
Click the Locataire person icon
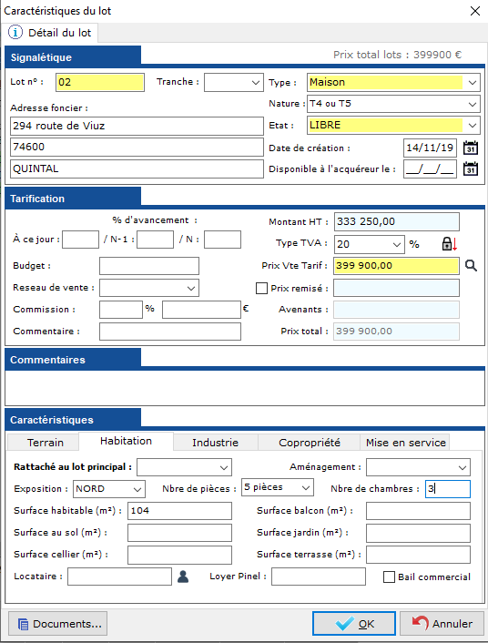(183, 577)
